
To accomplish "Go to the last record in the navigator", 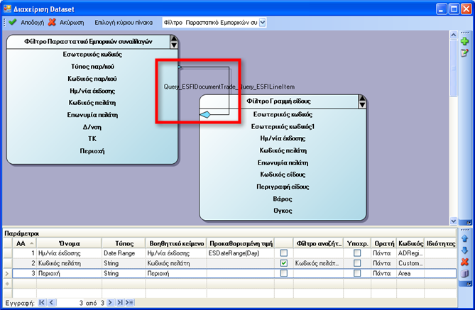I will [x=120, y=302].
